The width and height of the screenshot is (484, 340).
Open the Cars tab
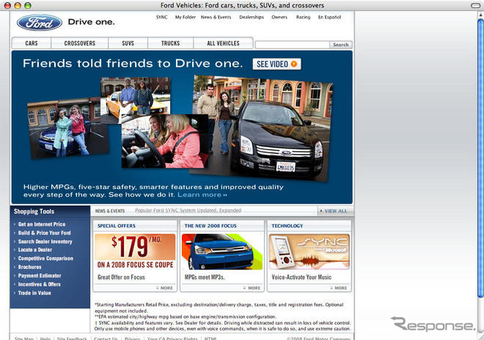(32, 43)
